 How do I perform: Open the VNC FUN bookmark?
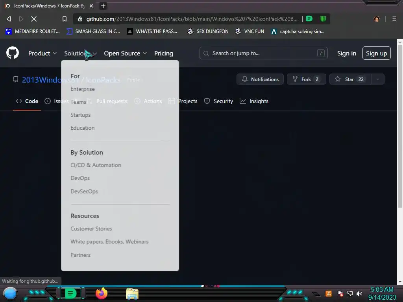click(250, 31)
